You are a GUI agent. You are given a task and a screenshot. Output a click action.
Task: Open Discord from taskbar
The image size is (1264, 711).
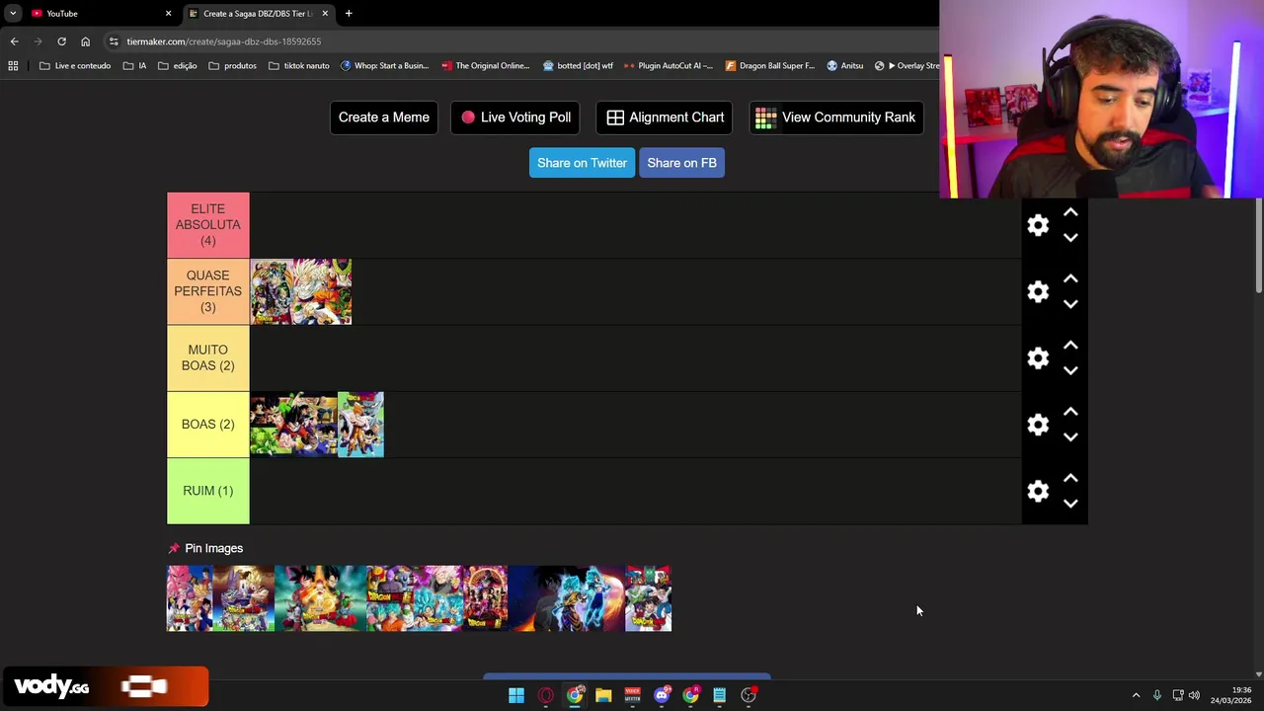point(662,695)
